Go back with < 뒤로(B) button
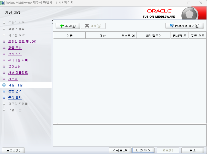 click(x=120, y=150)
